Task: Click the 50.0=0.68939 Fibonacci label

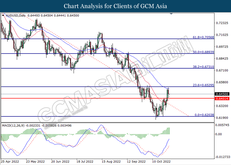Action: point(203,52)
